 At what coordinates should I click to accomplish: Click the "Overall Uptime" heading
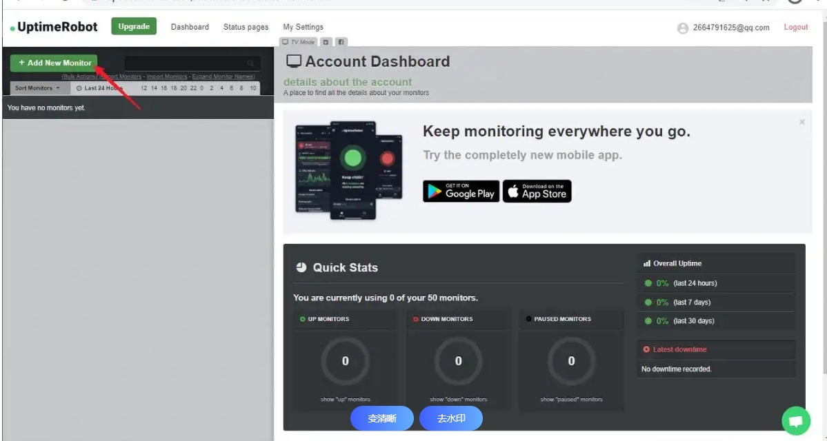coord(677,263)
